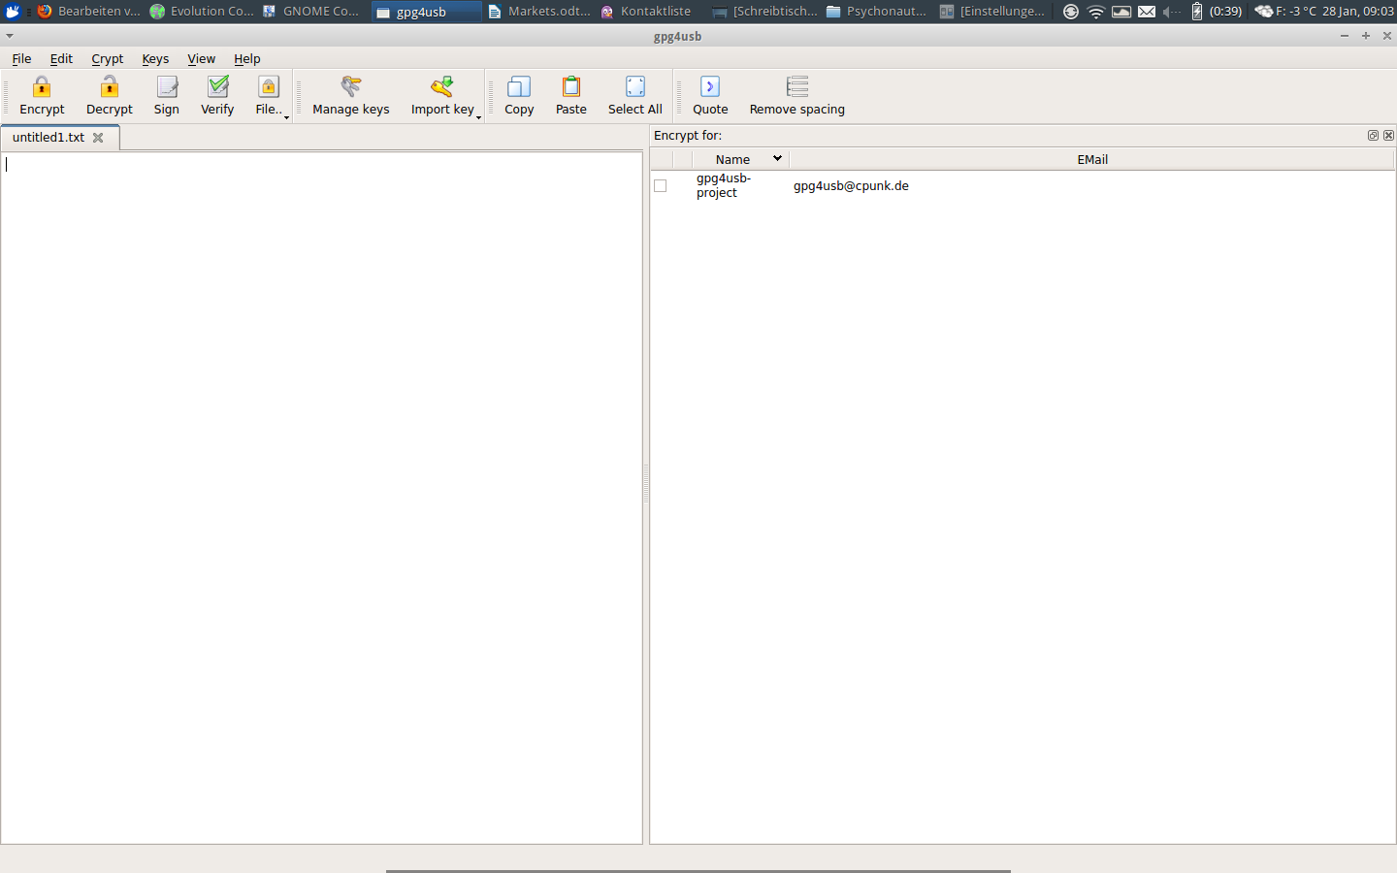1397x873 pixels.
Task: Click the Verify checkmark icon
Action: click(x=217, y=87)
